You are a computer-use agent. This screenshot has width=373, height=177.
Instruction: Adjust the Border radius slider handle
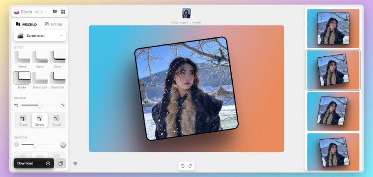pyautogui.click(x=40, y=105)
